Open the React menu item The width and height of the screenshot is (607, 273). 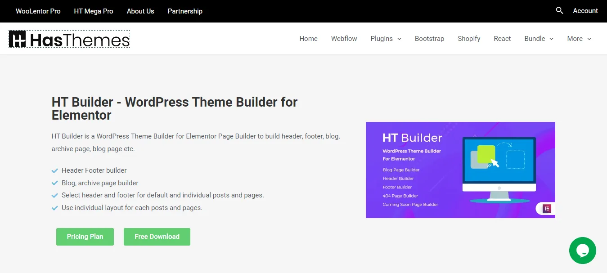tap(502, 39)
